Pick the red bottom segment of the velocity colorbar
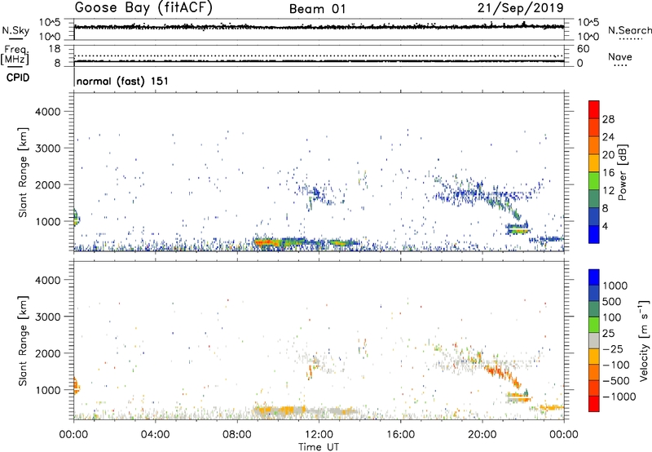The width and height of the screenshot is (652, 452). pos(594,404)
